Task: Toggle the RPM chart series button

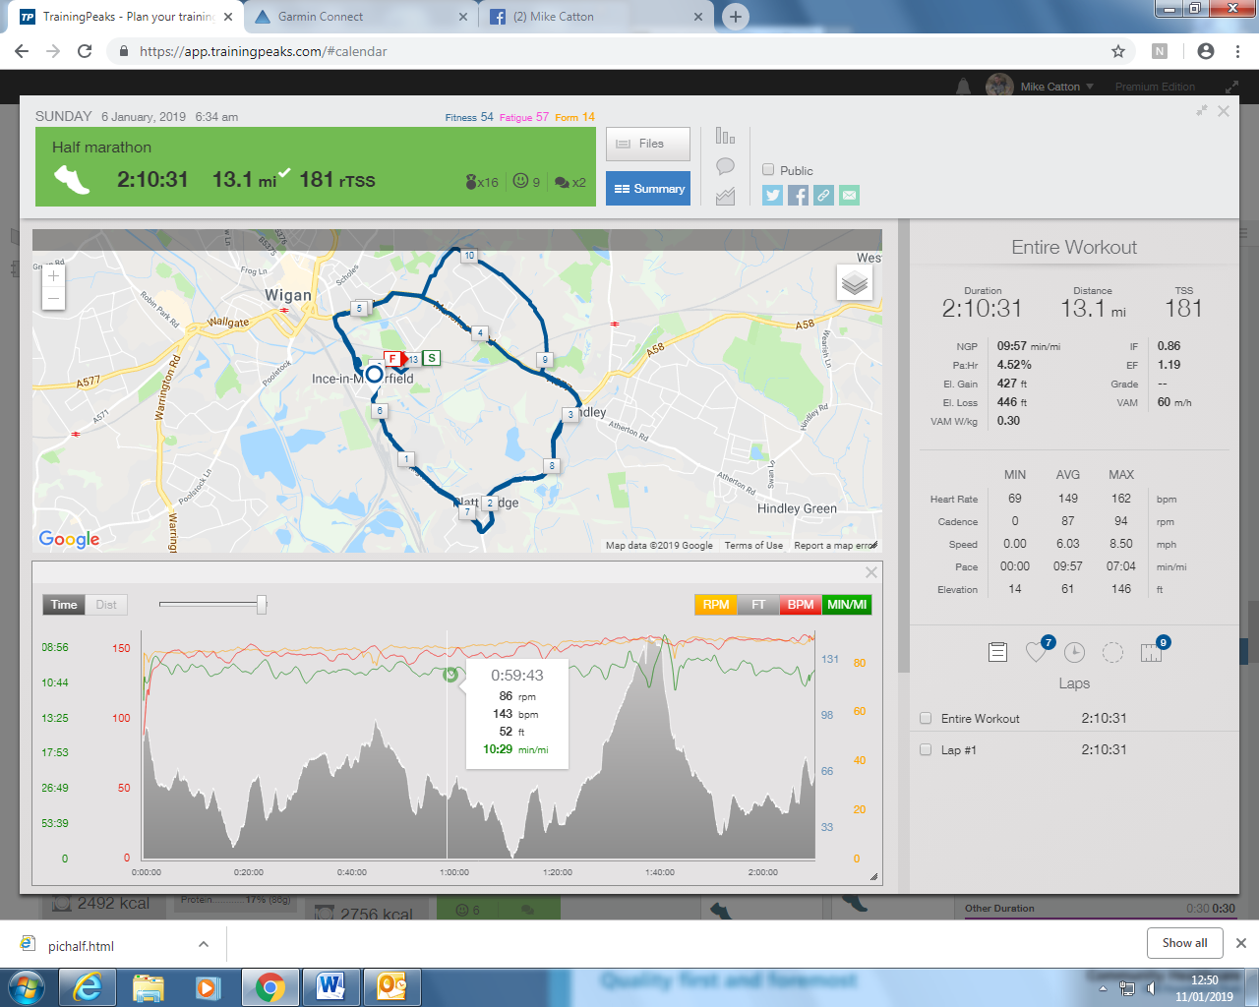Action: (715, 605)
